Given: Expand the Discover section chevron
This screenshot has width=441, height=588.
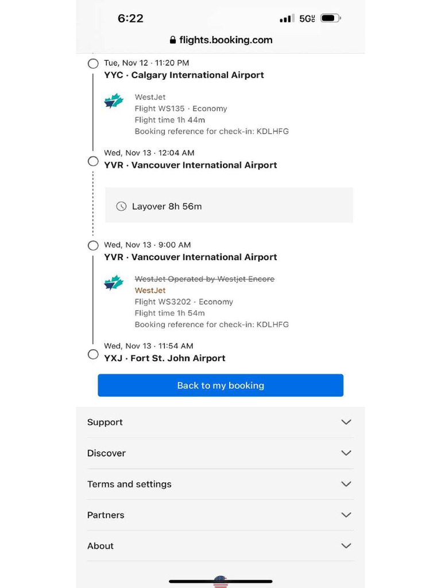Looking at the screenshot, I should tap(346, 453).
